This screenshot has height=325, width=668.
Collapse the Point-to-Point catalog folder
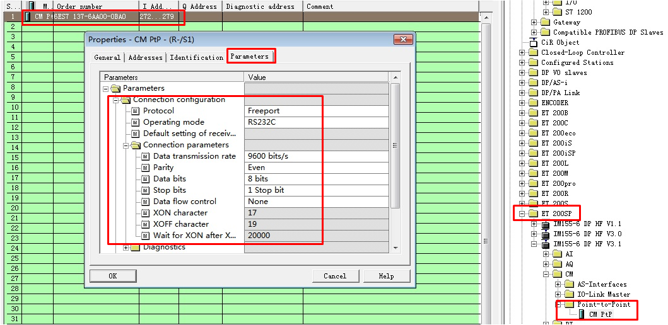coord(560,305)
